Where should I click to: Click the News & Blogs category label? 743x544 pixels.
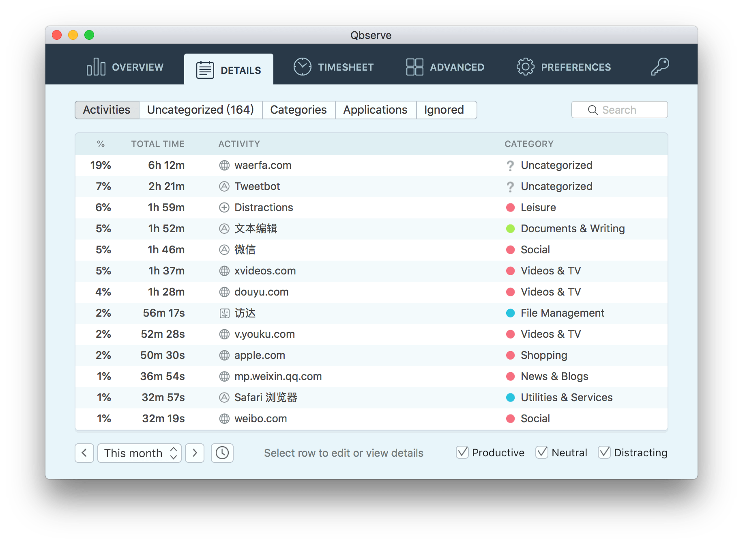[x=554, y=377]
